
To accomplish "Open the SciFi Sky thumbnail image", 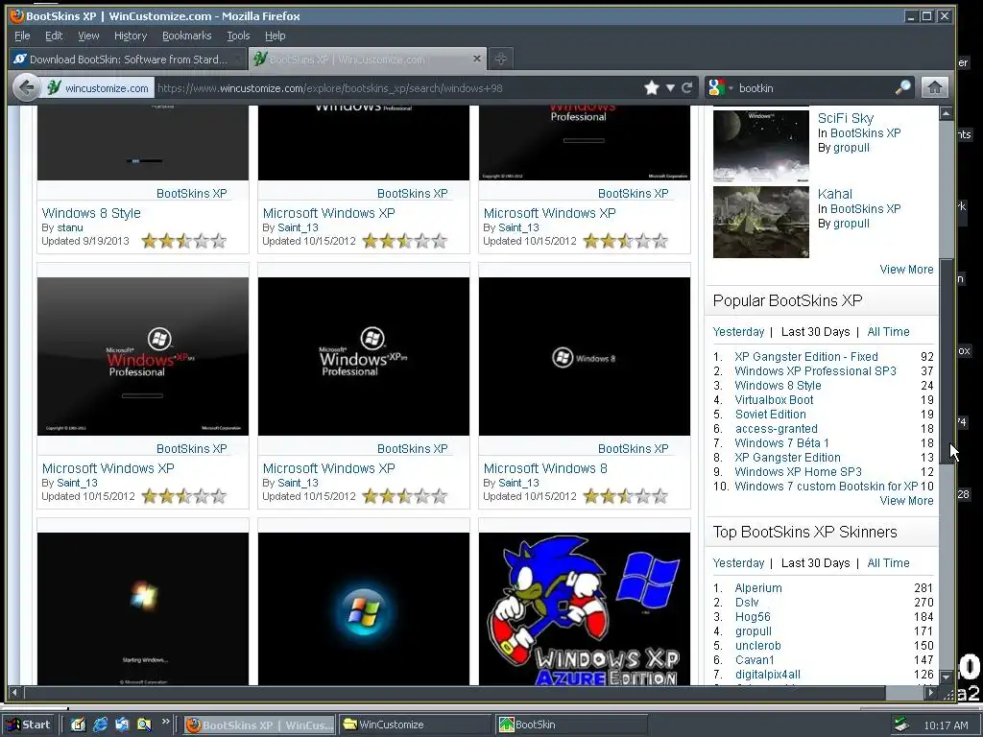I will coord(761,146).
